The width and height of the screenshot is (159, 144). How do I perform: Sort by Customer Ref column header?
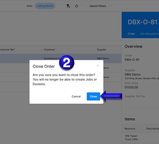click(x=7, y=50)
